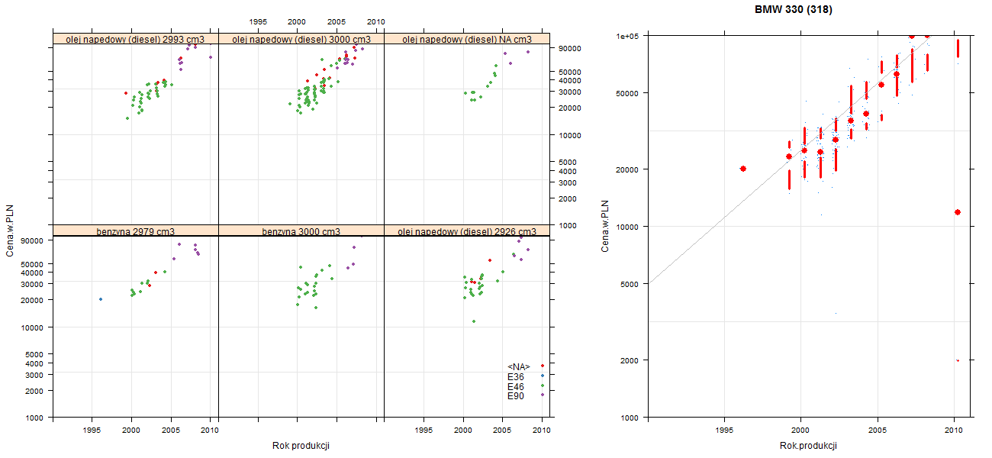
Task: Select the "benzyna 3000 cm3" panel header
Action: coord(301,231)
